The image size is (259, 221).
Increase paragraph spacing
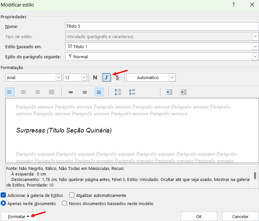[x=118, y=92]
